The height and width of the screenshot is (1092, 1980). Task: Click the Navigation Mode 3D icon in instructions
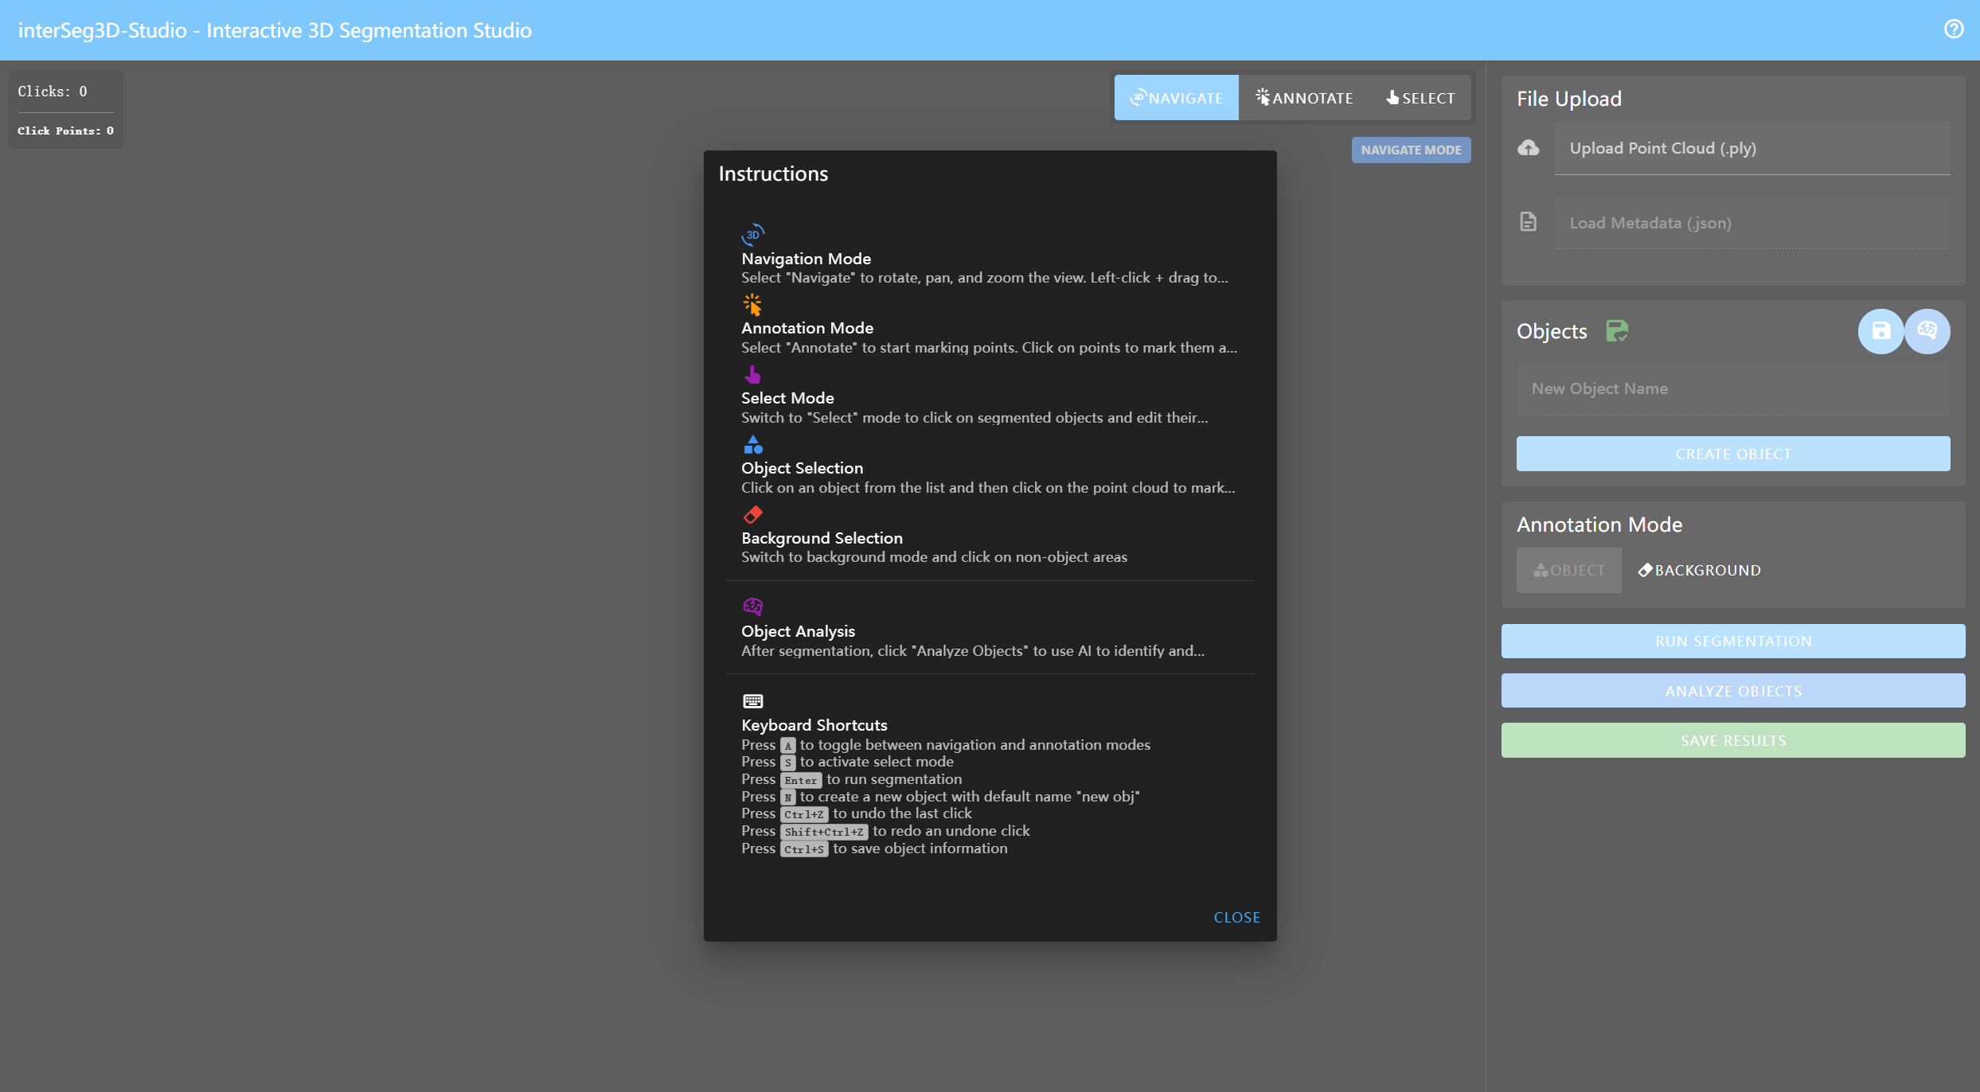click(x=752, y=235)
